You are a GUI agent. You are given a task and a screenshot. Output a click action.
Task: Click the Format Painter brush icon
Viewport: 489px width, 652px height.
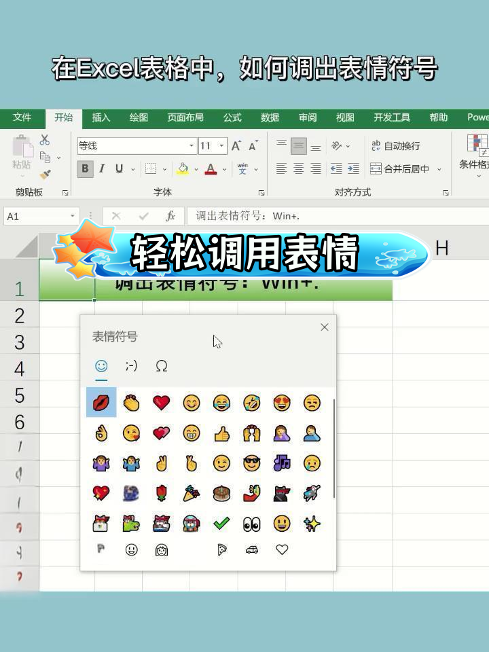45,175
